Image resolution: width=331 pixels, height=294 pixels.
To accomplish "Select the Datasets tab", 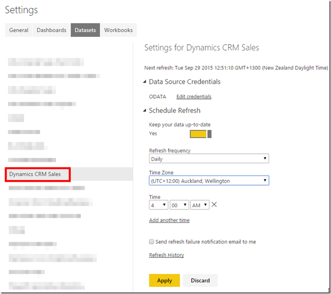I will point(85,30).
